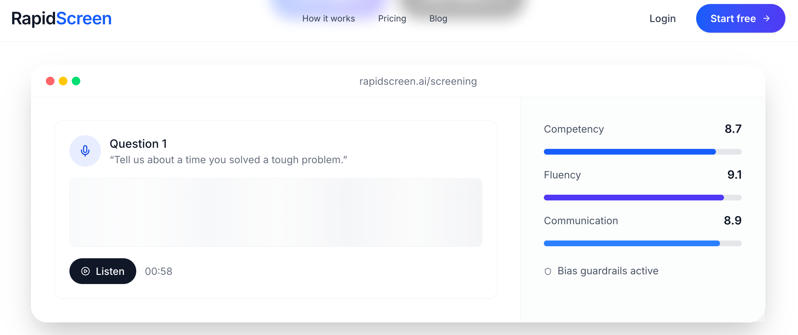This screenshot has width=798, height=335.
Task: Click the audio waveform placeholder area
Action: (276, 212)
